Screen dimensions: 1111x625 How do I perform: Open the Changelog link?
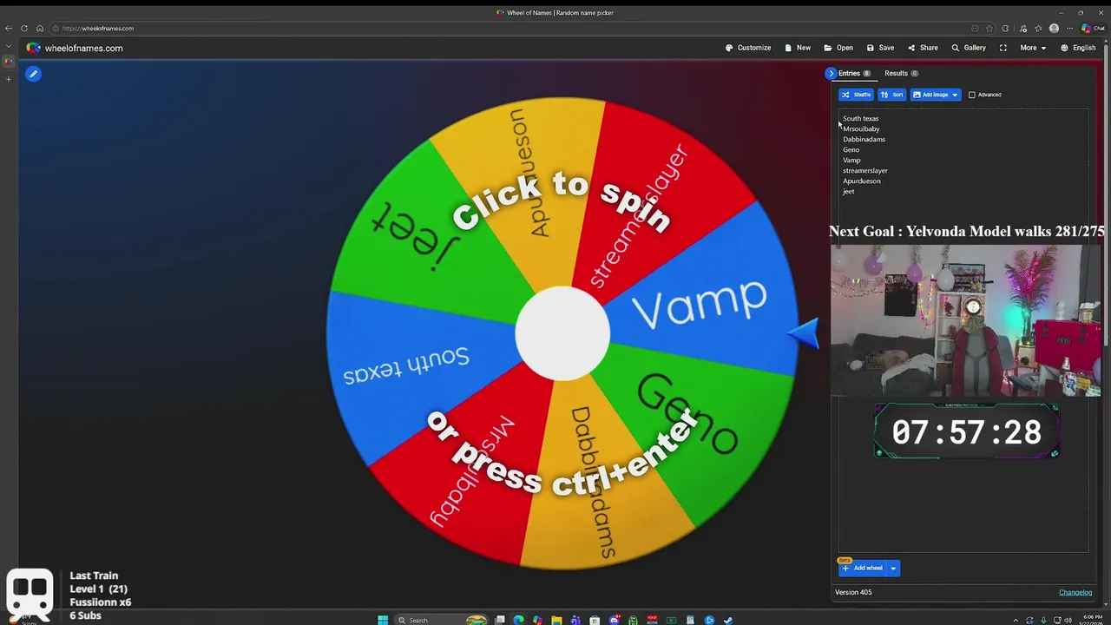(1075, 592)
